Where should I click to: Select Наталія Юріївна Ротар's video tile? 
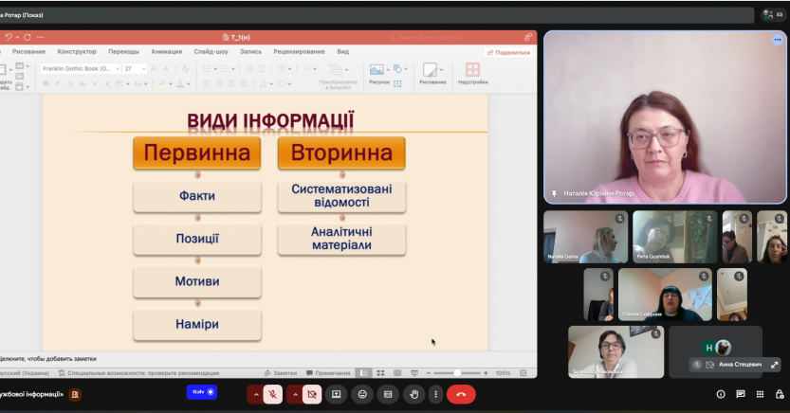pos(665,117)
